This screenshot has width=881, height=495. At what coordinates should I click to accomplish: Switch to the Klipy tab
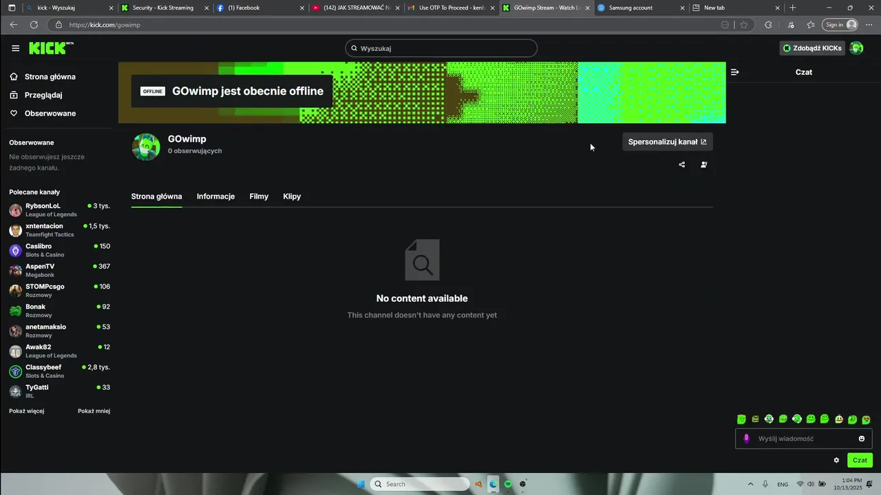coord(292,197)
